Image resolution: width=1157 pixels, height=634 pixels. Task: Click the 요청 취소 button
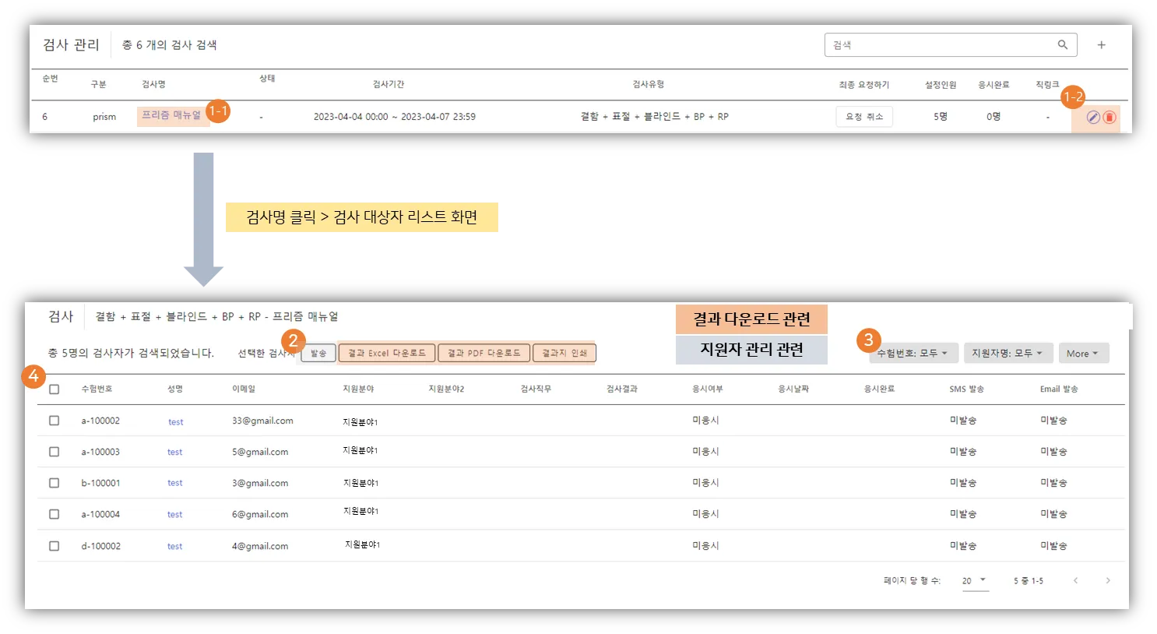pyautogui.click(x=864, y=117)
